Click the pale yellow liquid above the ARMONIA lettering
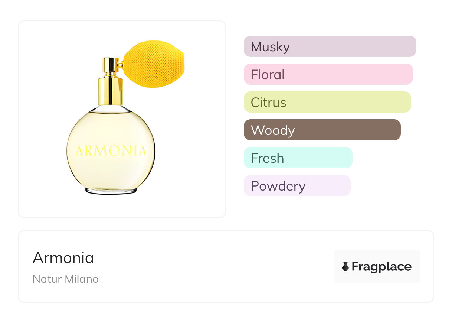This screenshot has width=452, height=321. click(111, 126)
